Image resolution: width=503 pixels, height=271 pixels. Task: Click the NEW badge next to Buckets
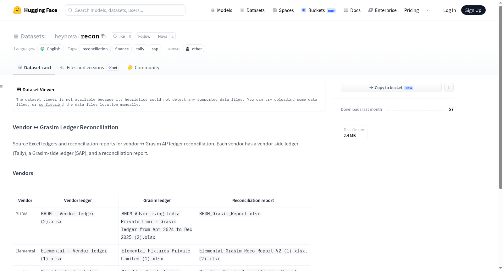pyautogui.click(x=331, y=11)
